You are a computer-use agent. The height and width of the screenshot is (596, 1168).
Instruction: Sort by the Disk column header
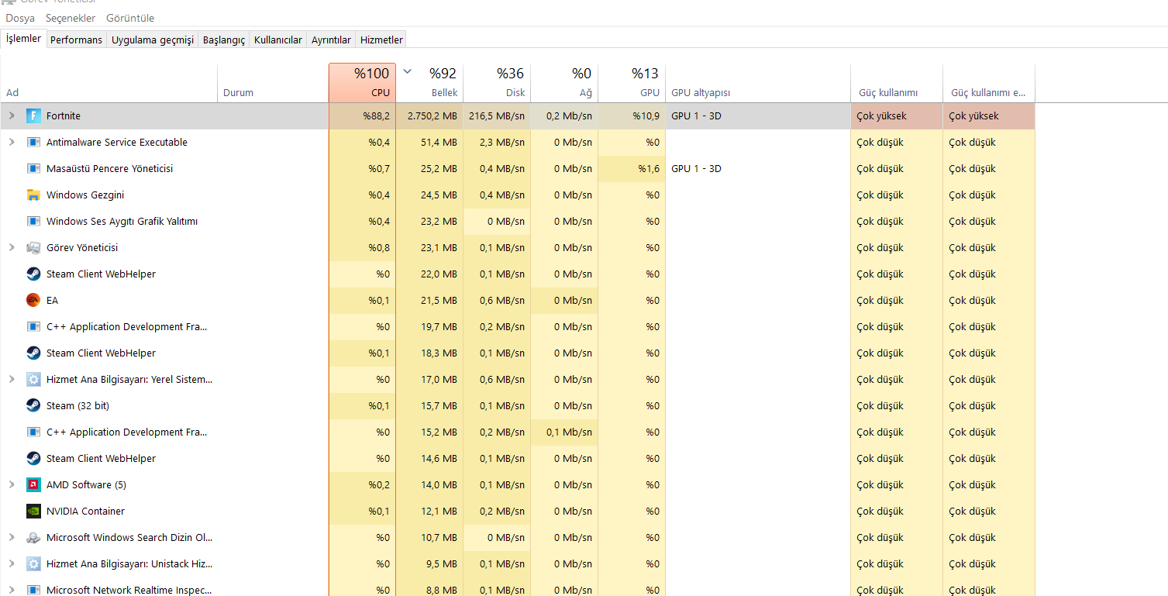[x=497, y=83]
